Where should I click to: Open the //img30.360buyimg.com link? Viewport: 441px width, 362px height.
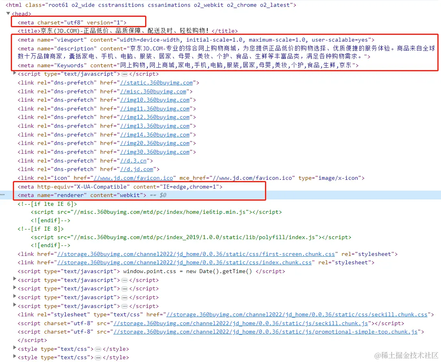[155, 152]
